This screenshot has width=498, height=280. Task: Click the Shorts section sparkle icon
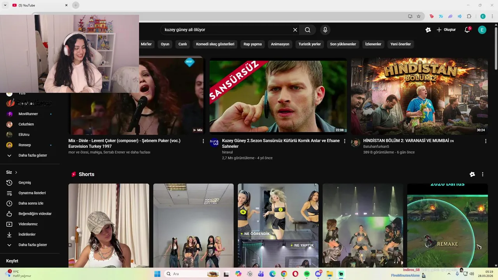tap(472, 174)
